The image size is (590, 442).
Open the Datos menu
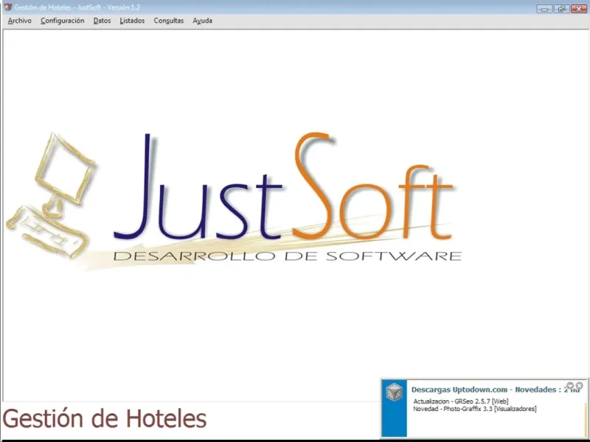(102, 21)
